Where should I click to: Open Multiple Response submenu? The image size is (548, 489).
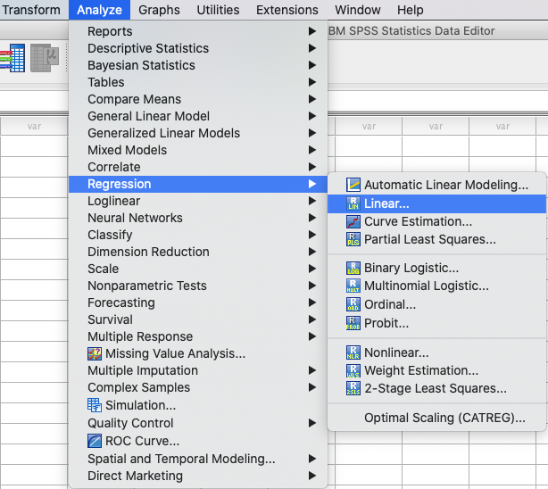coord(198,336)
